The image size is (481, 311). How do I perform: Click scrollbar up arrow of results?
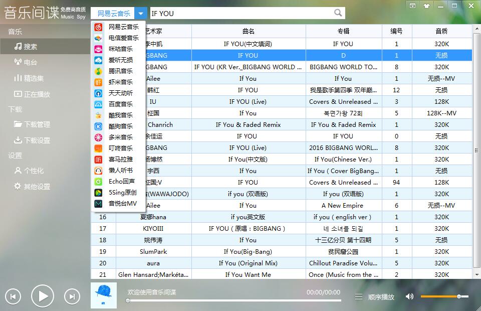[476, 29]
